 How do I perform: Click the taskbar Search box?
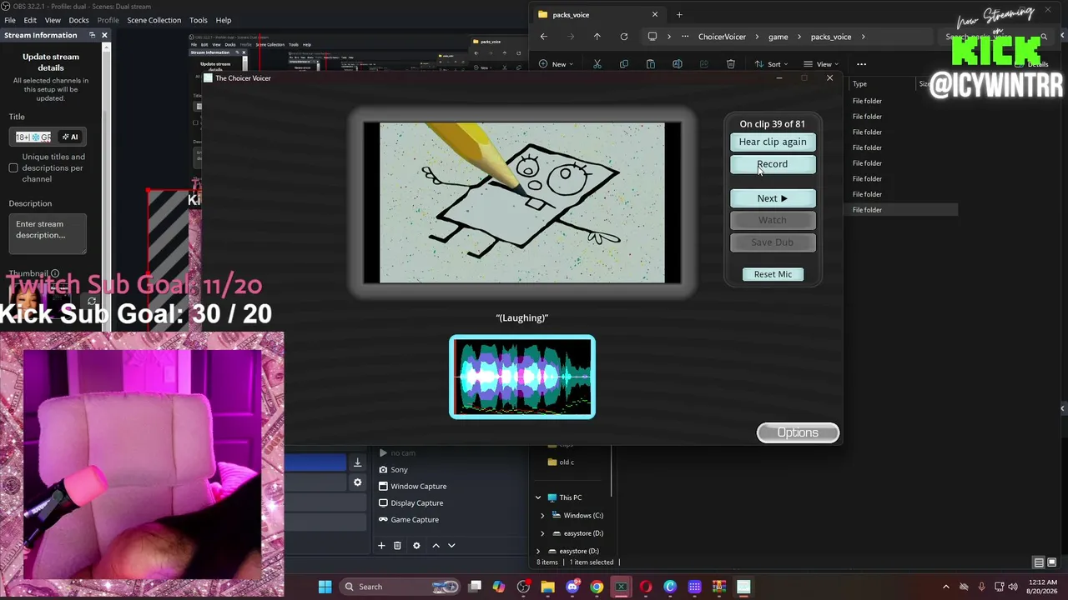pos(398,587)
